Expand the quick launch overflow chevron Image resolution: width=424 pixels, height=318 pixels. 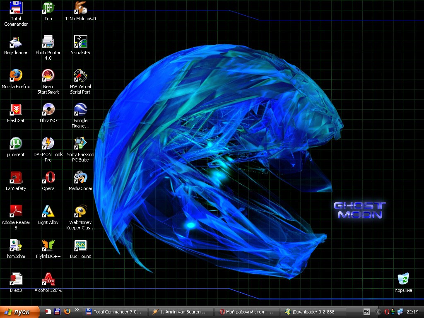(77, 311)
